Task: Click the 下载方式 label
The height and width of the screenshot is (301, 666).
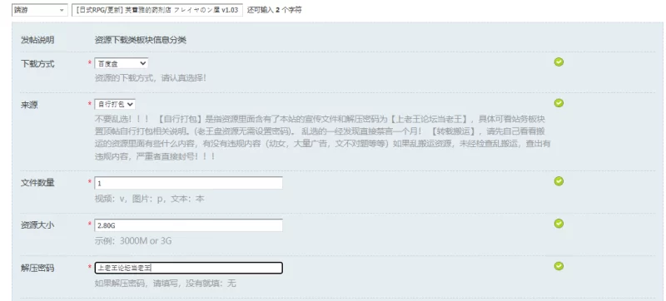Action: (37, 64)
